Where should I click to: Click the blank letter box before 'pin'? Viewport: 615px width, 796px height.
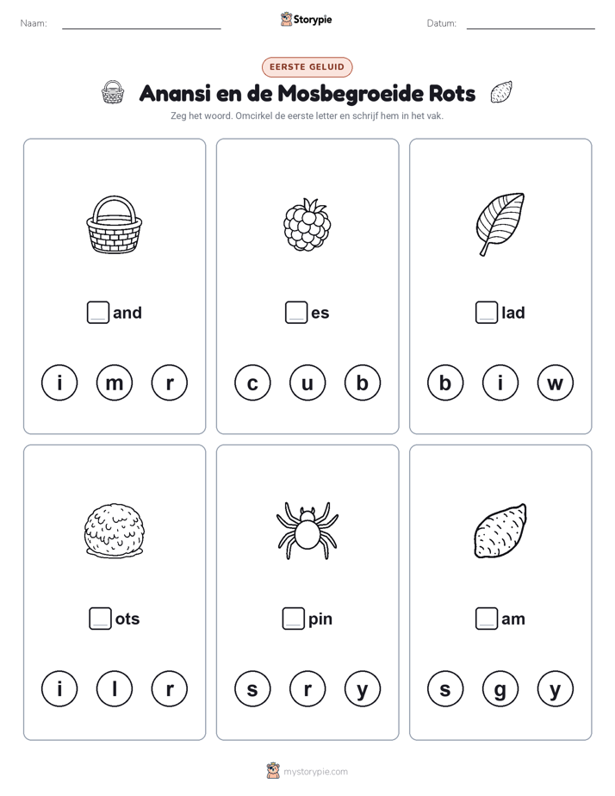pos(294,619)
